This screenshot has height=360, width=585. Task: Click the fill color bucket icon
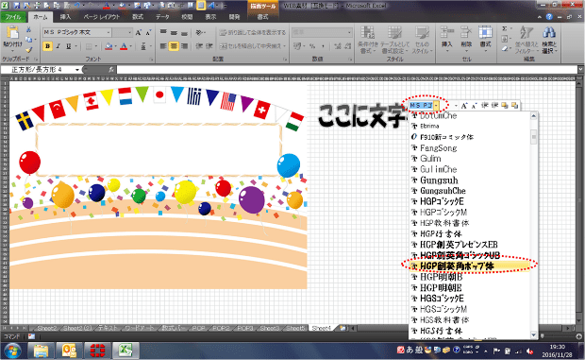[x=109, y=46]
